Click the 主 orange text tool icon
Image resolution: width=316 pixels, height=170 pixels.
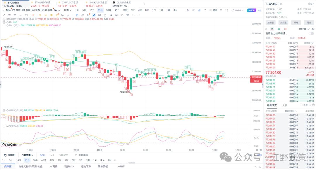(40, 15)
